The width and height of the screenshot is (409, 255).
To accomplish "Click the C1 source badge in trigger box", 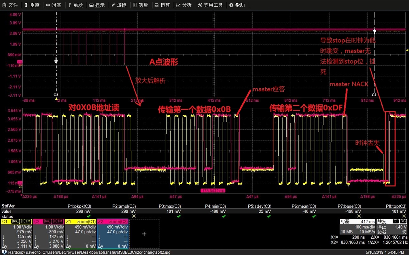I will (396, 221).
